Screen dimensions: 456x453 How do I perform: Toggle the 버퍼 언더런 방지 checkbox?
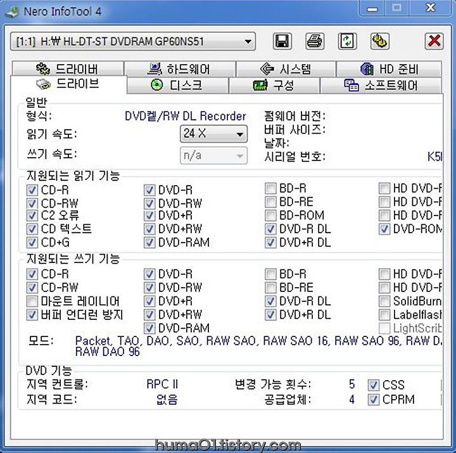[x=32, y=314]
